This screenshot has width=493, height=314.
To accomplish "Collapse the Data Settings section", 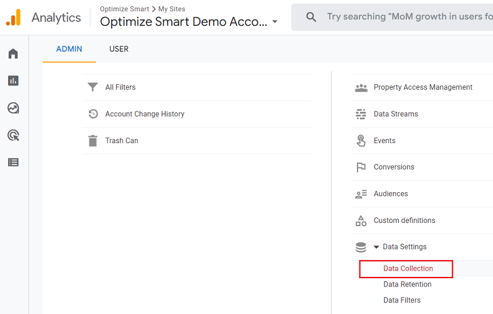I will coord(376,247).
